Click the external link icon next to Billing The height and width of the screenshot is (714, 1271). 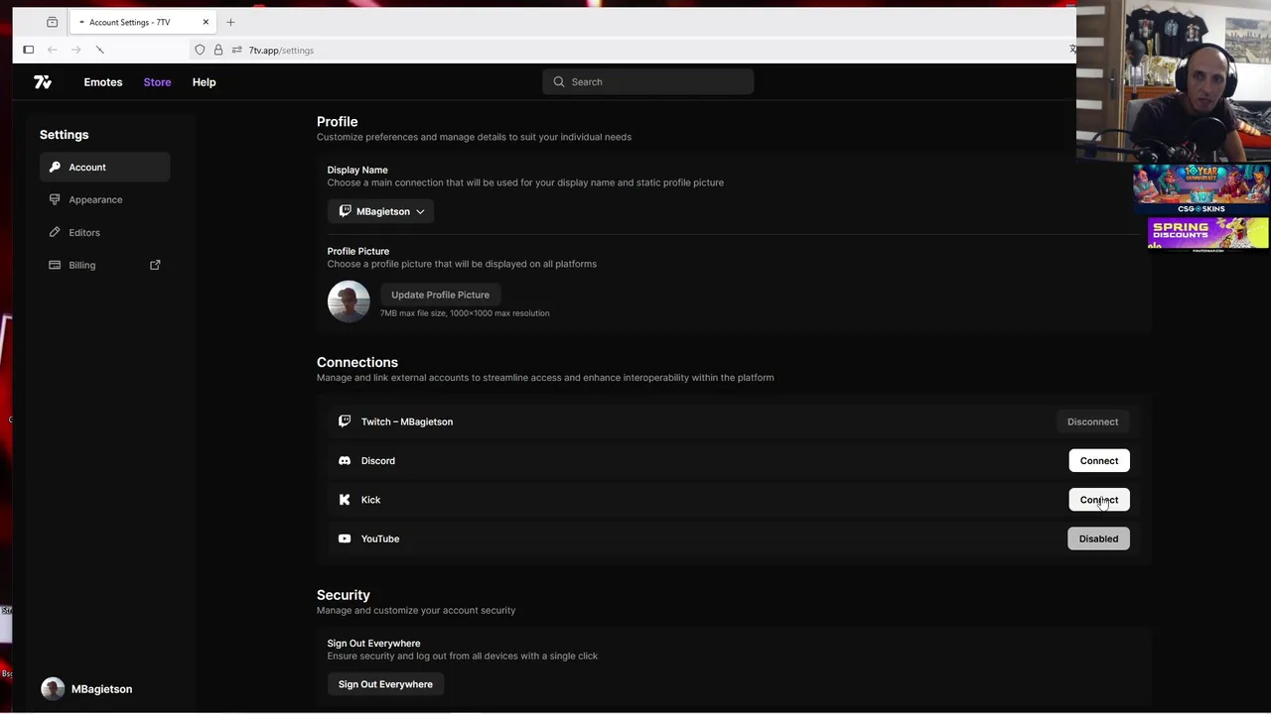click(x=155, y=265)
